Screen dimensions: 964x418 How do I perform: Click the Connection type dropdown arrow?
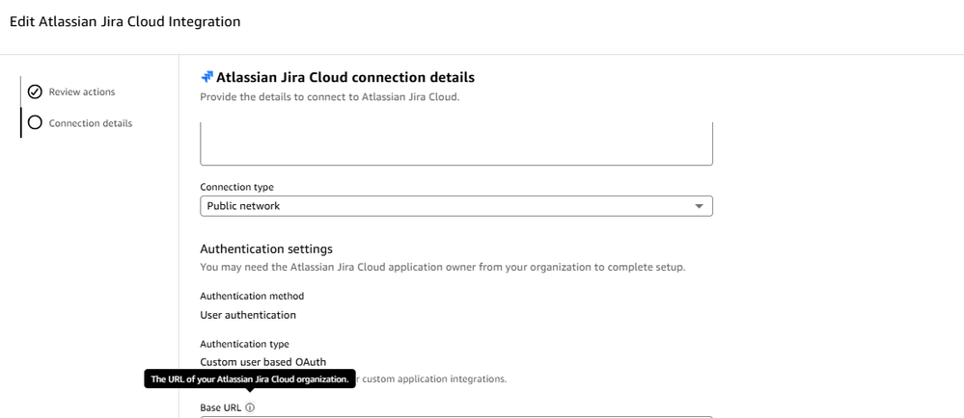click(700, 206)
